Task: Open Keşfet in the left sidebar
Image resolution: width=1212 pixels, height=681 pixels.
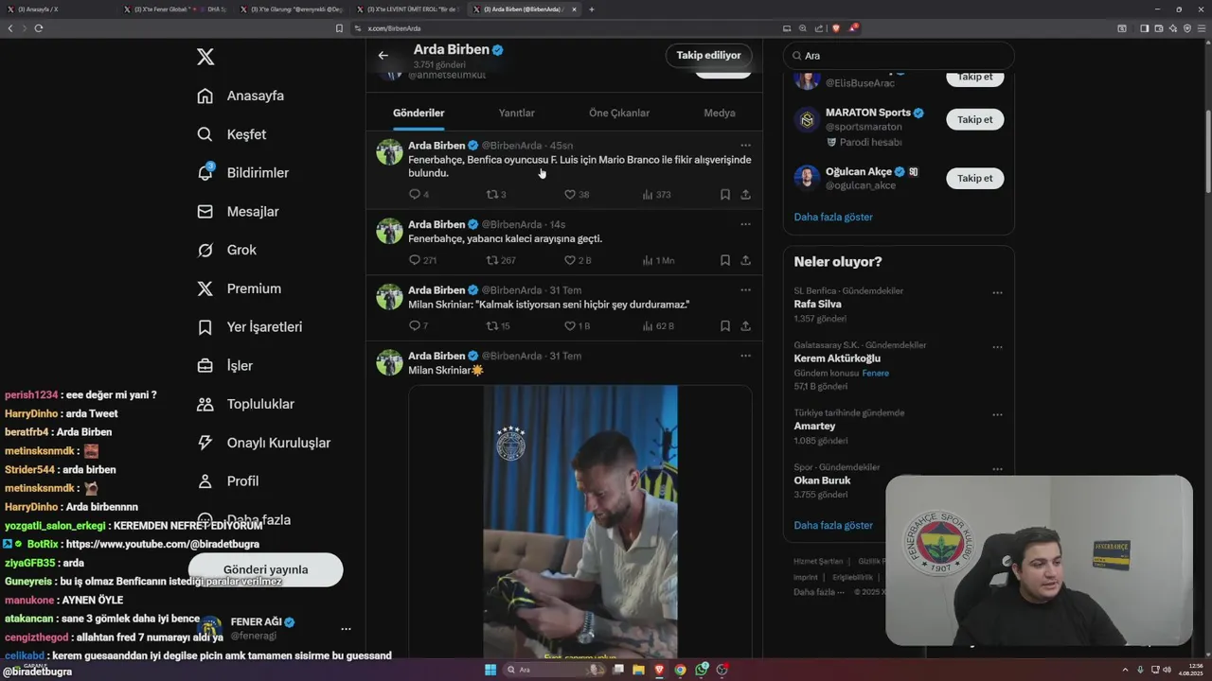Action: (x=232, y=134)
